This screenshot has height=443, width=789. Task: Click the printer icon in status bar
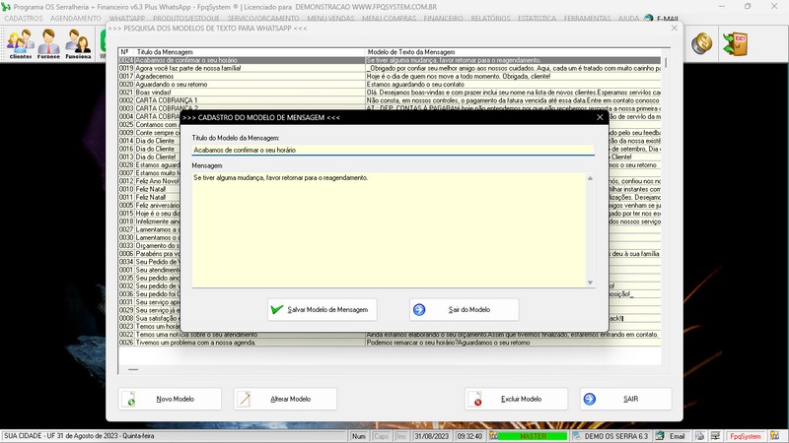699,436
